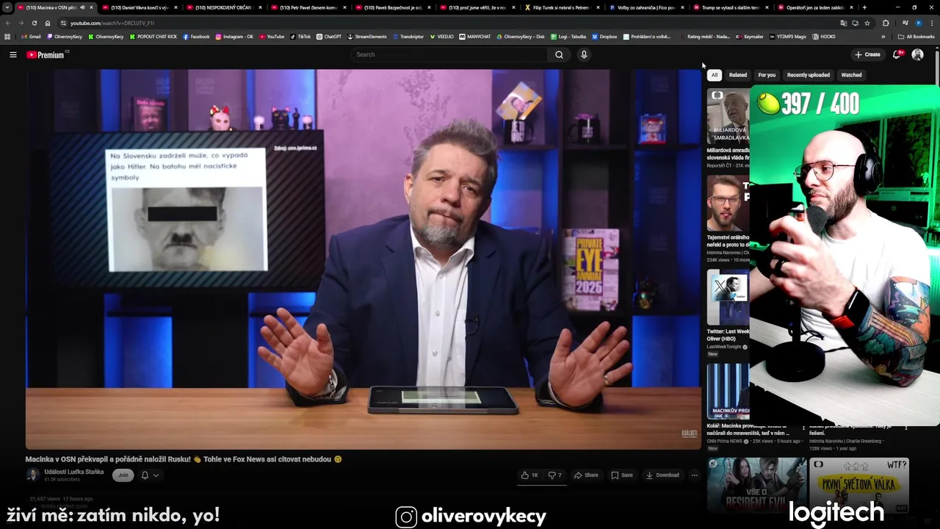Click the main video player
The height and width of the screenshot is (529, 940).
(364, 259)
